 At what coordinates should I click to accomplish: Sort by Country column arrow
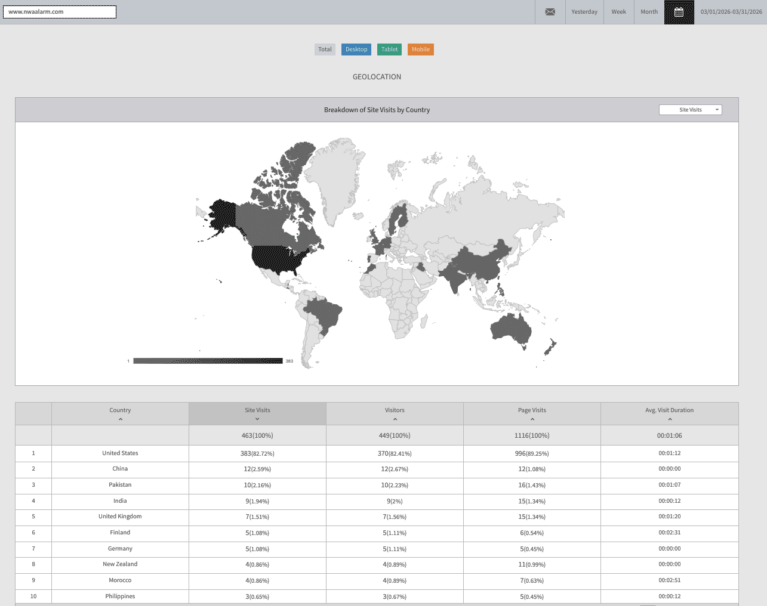tap(120, 419)
